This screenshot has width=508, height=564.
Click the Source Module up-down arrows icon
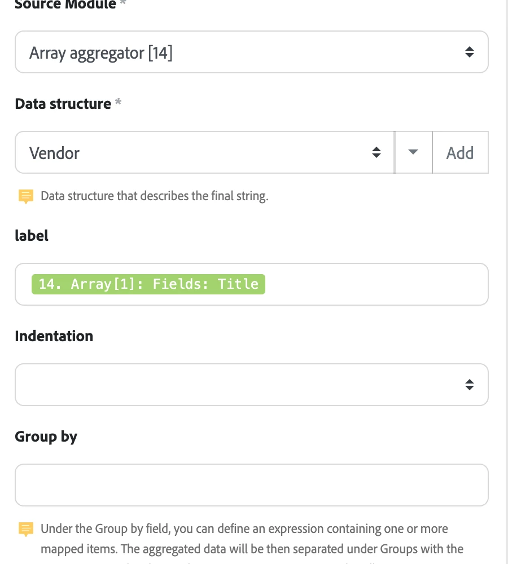pyautogui.click(x=469, y=52)
